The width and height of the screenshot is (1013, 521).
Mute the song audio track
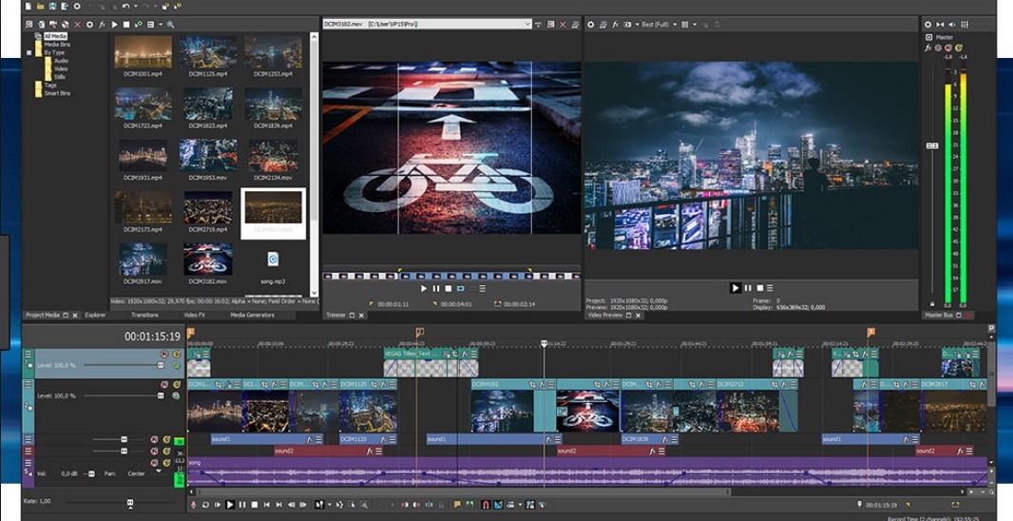click(154, 463)
